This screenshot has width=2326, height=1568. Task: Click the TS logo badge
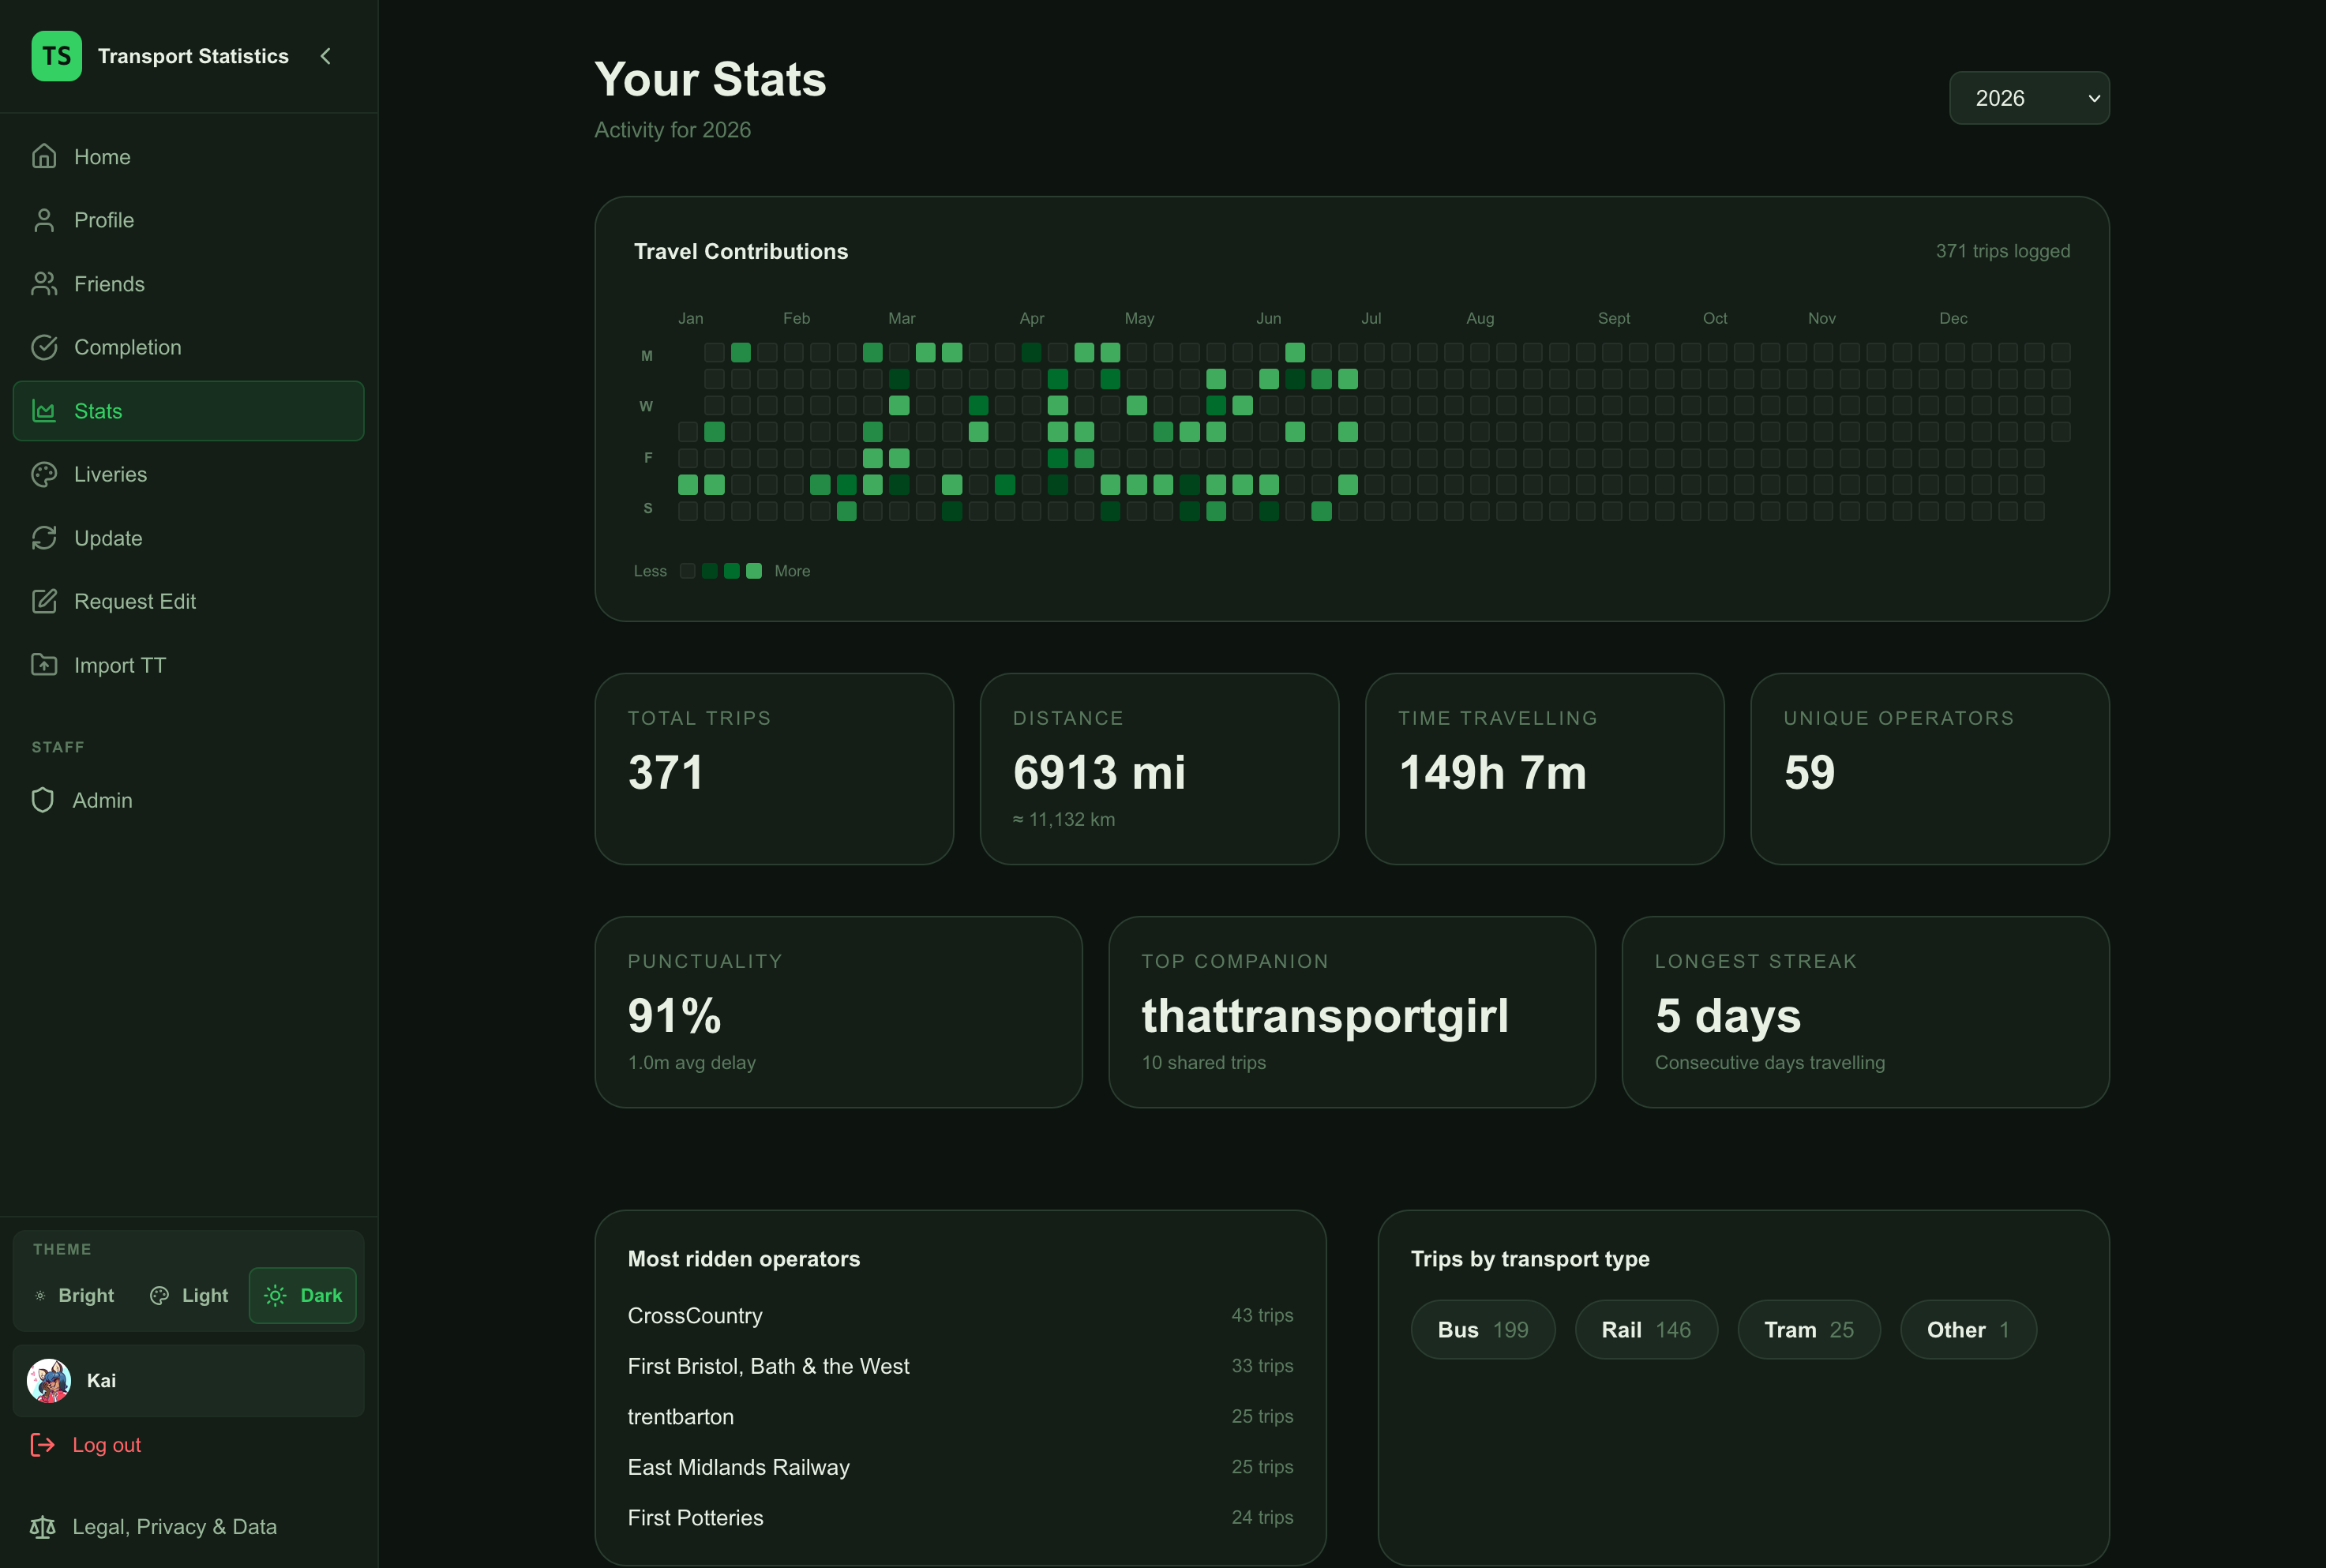tap(56, 56)
